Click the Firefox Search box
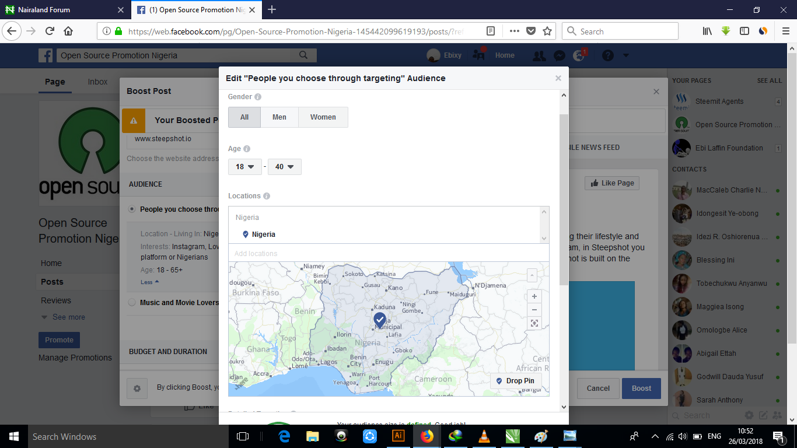 tap(620, 31)
